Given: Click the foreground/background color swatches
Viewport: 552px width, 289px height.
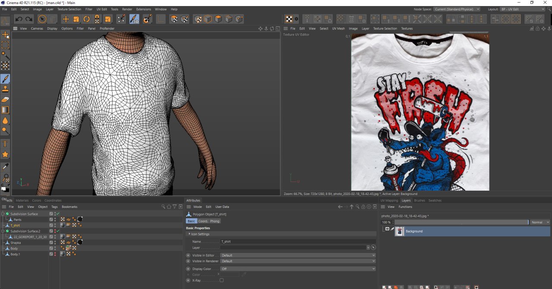Looking at the screenshot, I should (x=5, y=188).
